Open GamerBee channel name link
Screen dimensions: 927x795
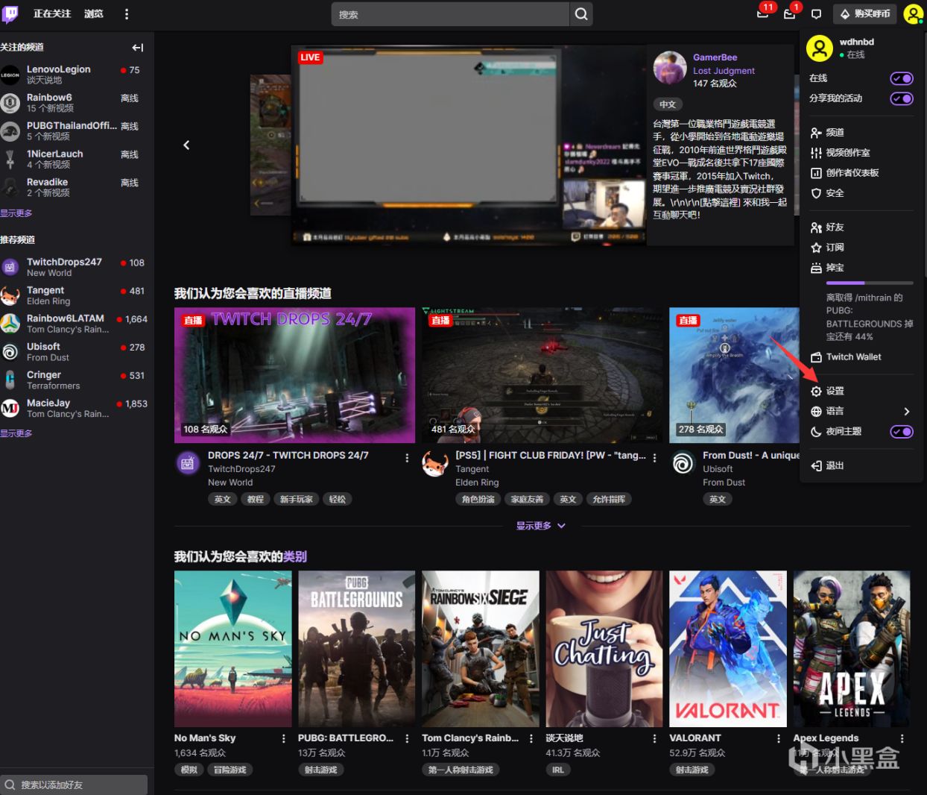715,57
